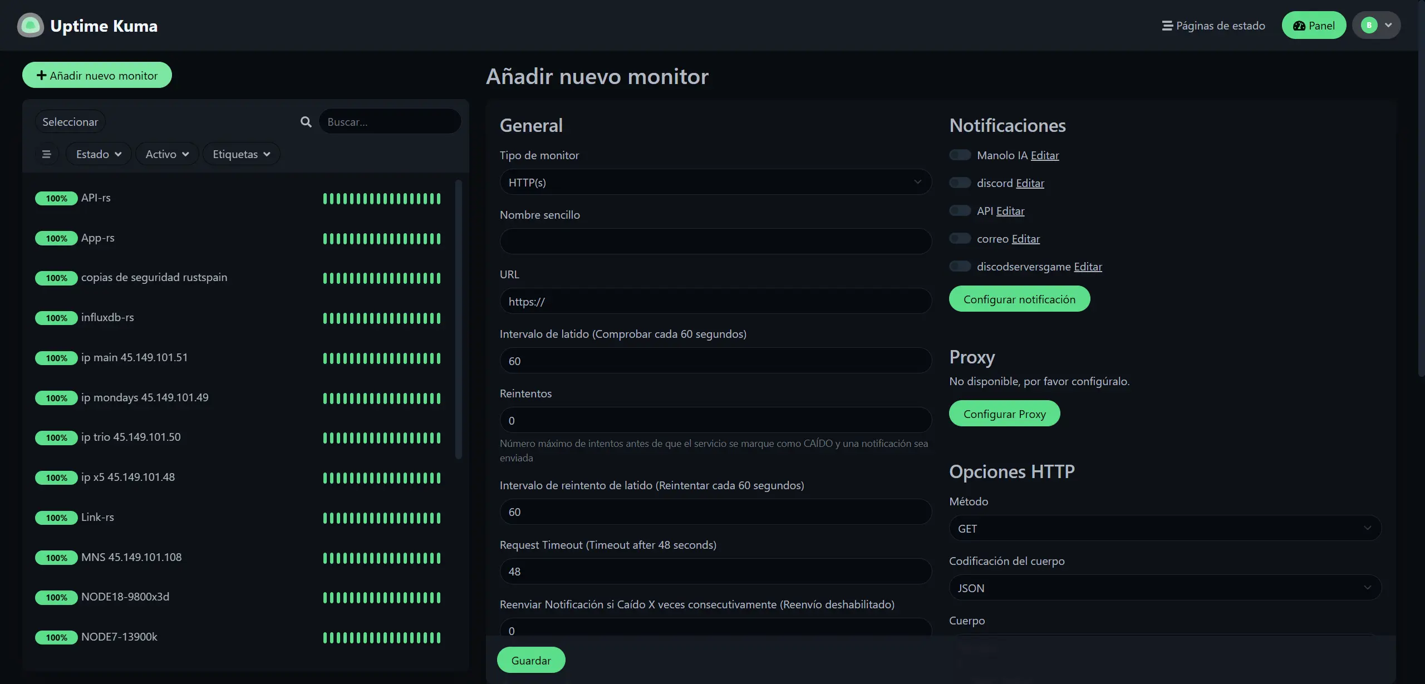
Task: Click the 100% badge for NODE7-13900k
Action: tap(56, 638)
